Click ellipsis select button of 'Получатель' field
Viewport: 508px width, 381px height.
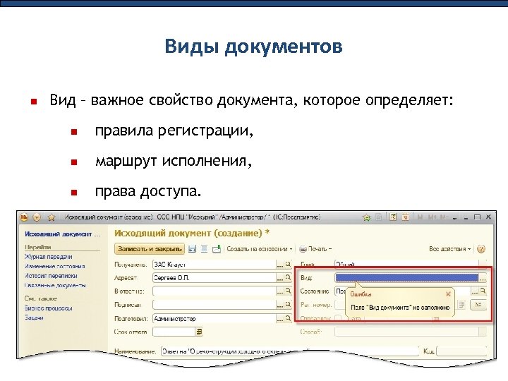[x=280, y=265]
